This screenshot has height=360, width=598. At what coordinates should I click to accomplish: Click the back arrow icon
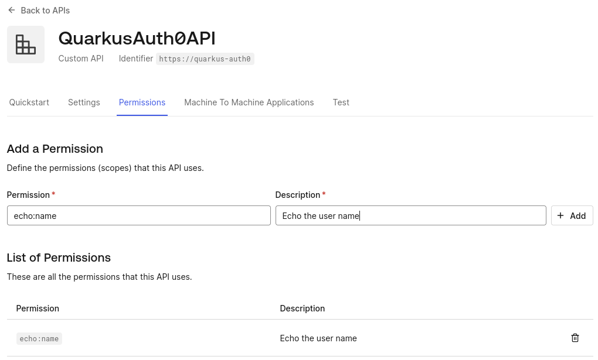[x=12, y=11]
